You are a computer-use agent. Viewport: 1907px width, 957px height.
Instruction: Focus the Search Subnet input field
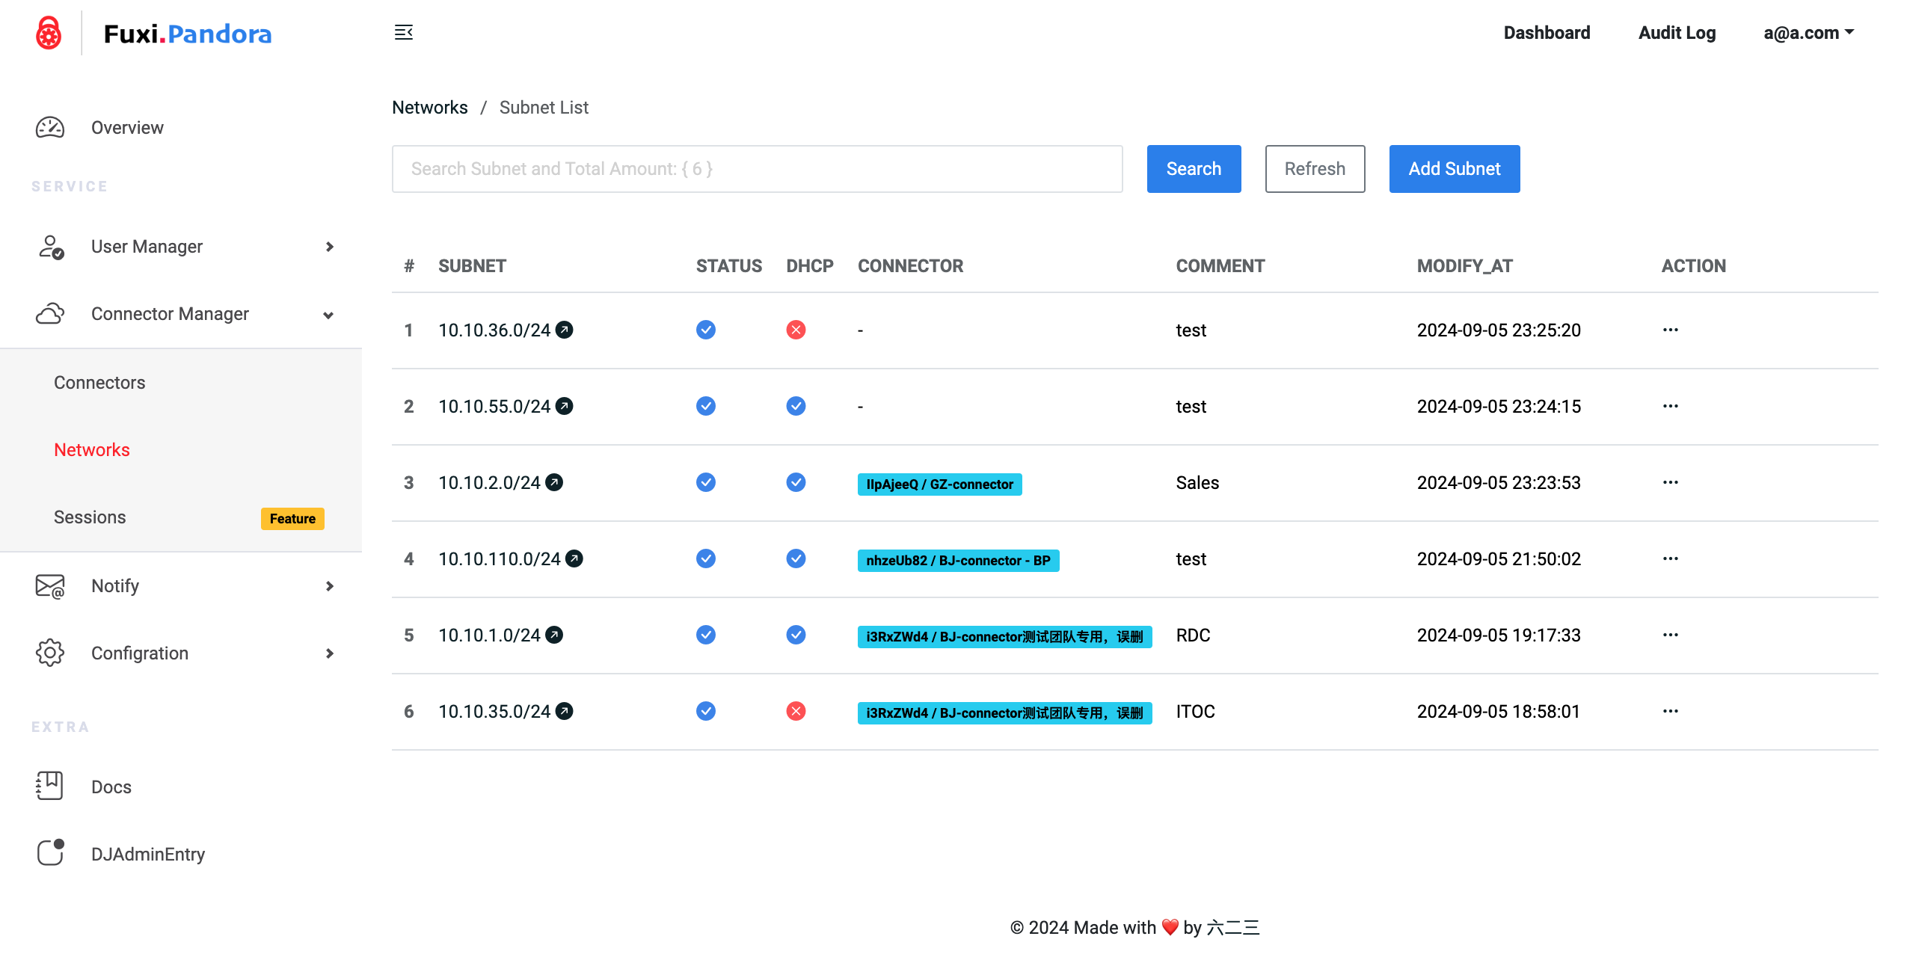(x=757, y=169)
